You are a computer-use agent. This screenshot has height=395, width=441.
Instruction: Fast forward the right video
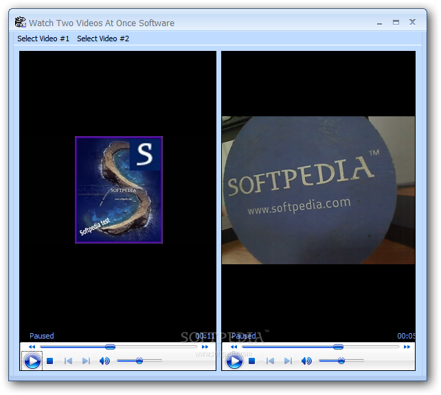click(407, 347)
